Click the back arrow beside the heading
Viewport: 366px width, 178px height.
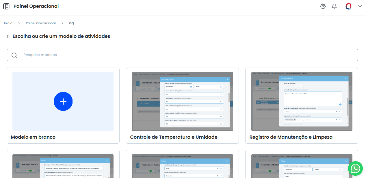coord(8,36)
